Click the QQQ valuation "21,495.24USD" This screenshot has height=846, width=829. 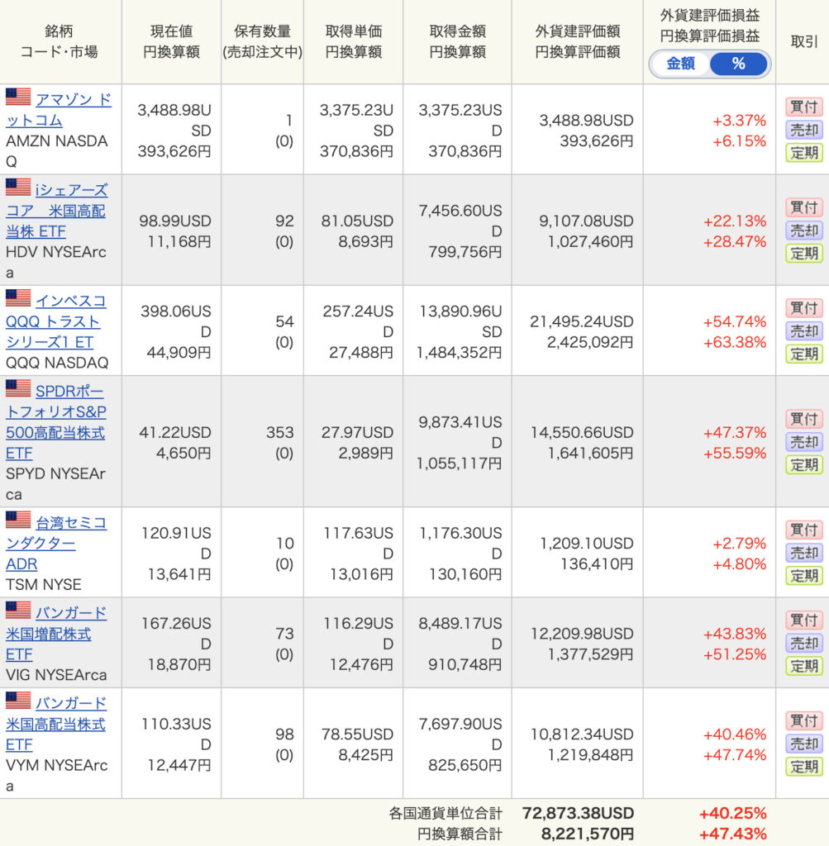point(582,321)
